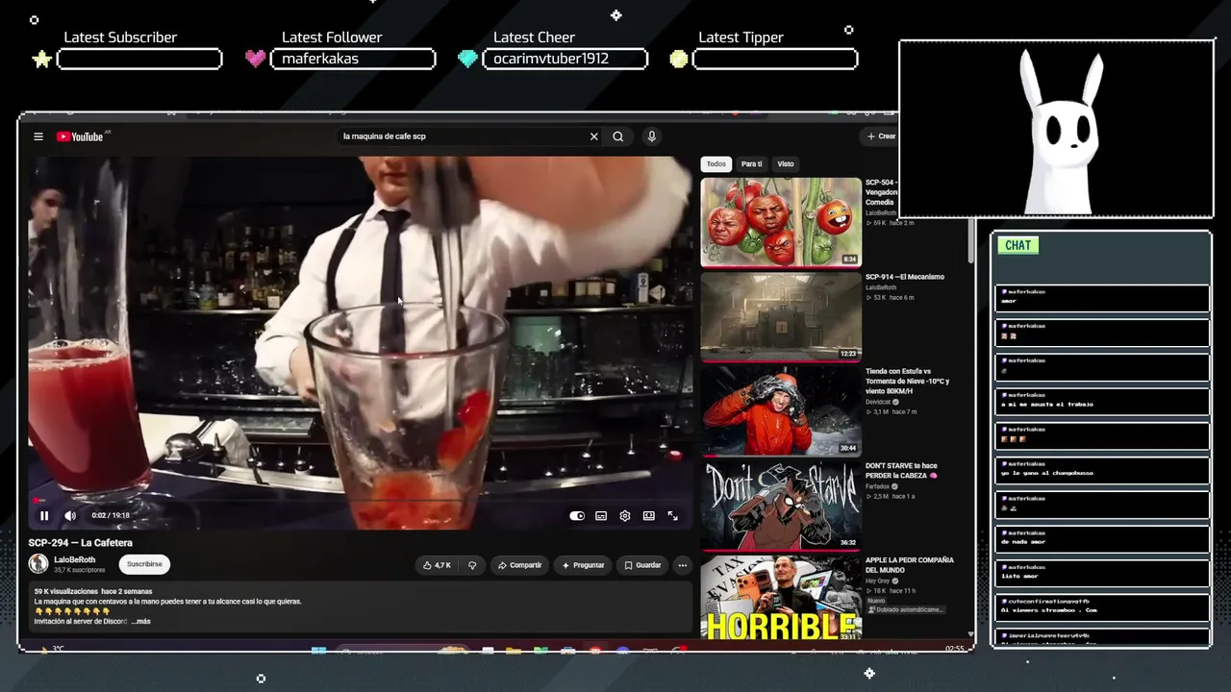Open the snow tent video thumbnail
Image resolution: width=1231 pixels, height=692 pixels.
tap(781, 410)
